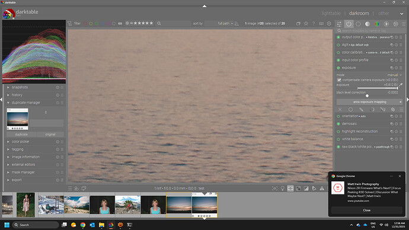Disable mask with the X mask icon
Image resolution: width=409 pixels, height=230 pixels.
coord(340,110)
